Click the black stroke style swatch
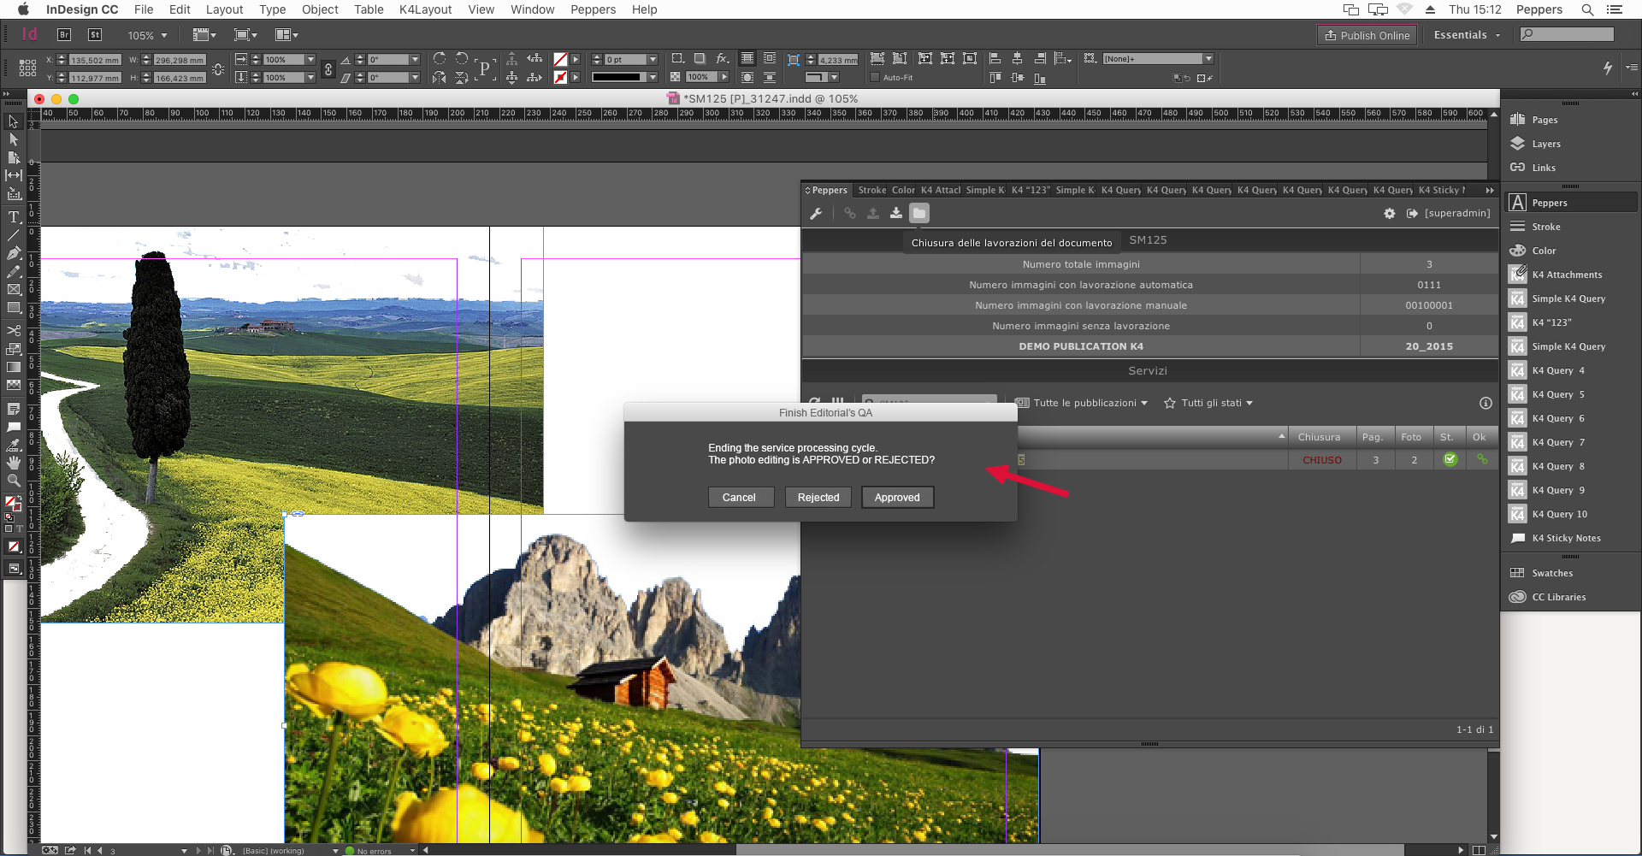 [x=616, y=78]
